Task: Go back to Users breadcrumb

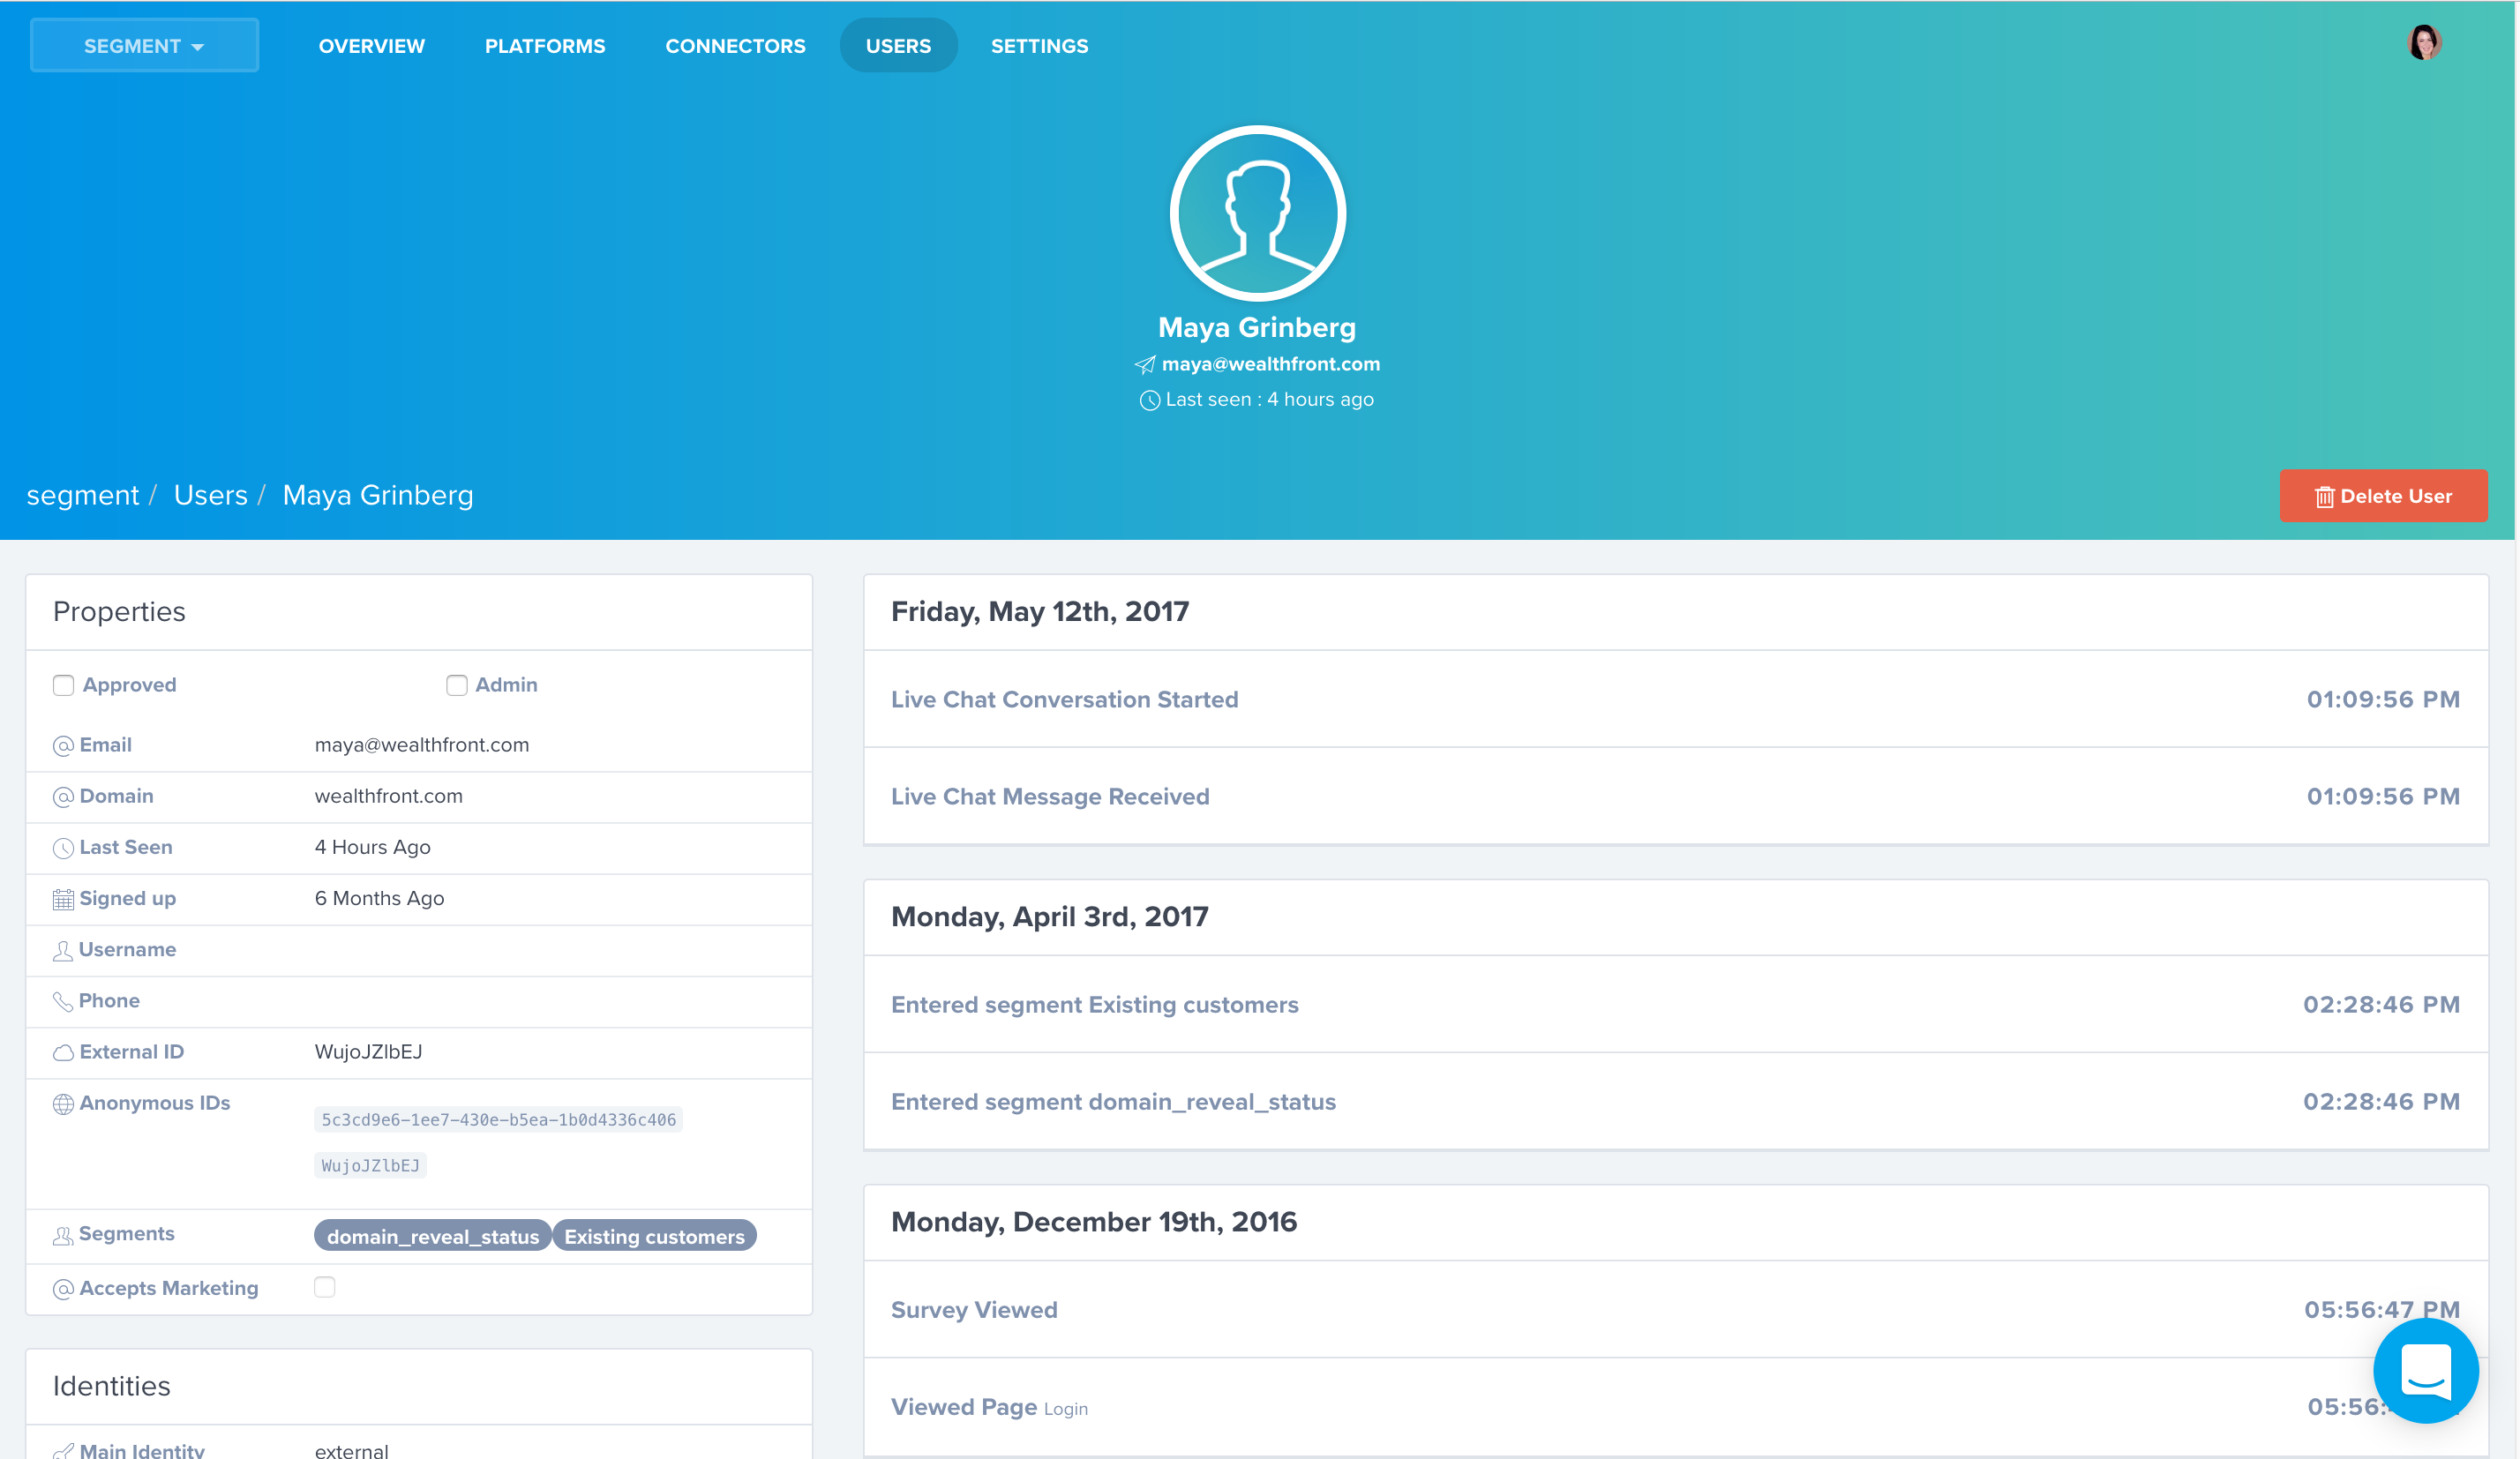Action: [x=210, y=495]
